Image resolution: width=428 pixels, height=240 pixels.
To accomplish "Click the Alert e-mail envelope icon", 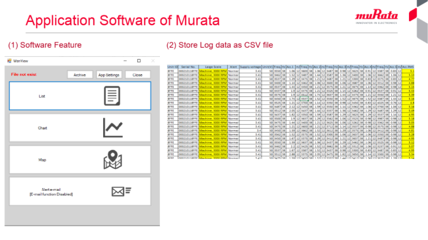I will [122, 191].
